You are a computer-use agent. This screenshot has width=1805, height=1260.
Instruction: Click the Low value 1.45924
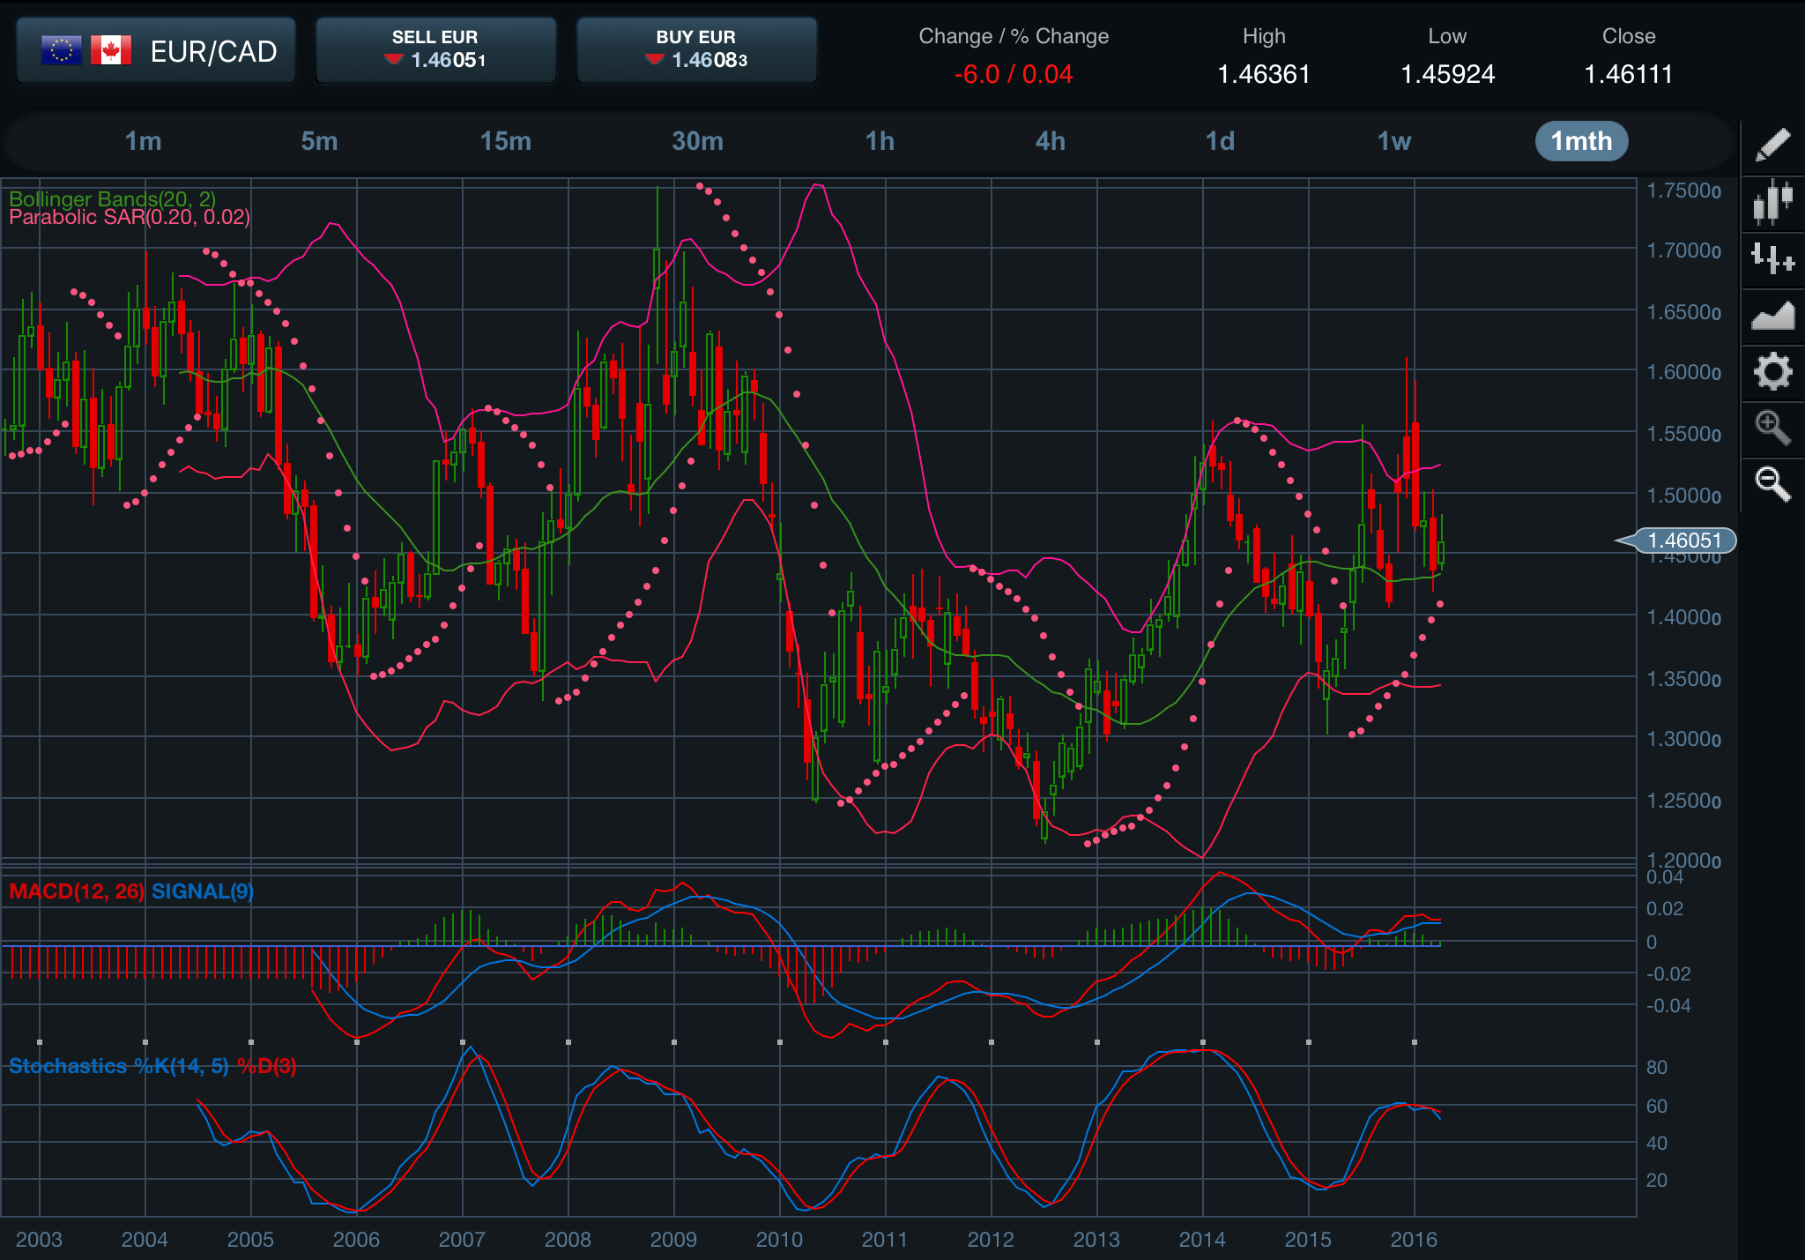point(1447,74)
